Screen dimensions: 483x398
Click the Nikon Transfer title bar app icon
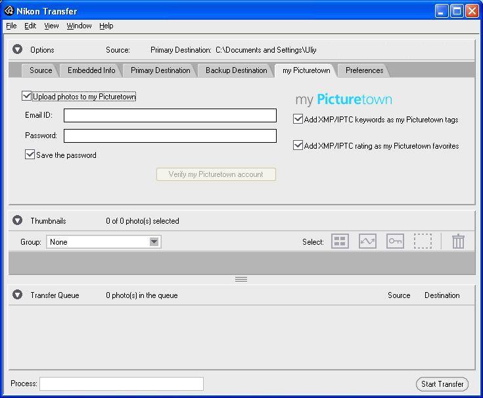click(x=9, y=11)
